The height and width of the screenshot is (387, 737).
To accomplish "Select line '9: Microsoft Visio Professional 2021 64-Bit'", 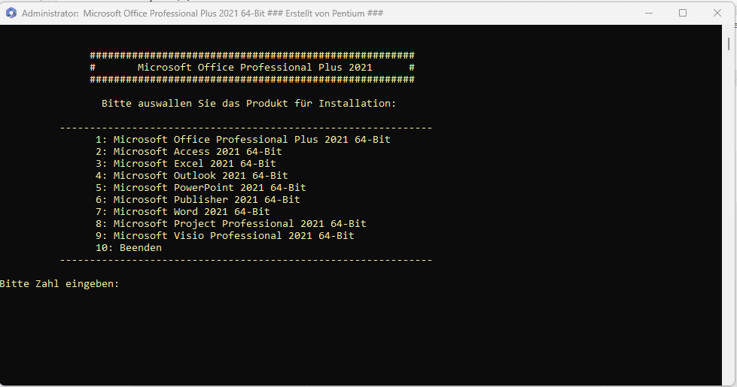I will coord(224,235).
